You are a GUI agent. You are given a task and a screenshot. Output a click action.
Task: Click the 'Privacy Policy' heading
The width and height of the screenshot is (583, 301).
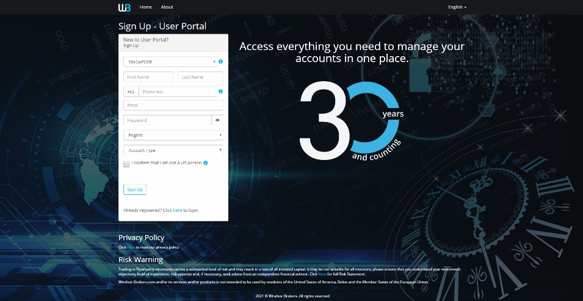[141, 238]
